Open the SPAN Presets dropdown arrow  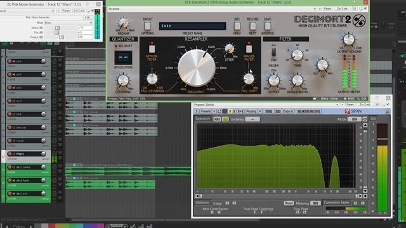(x=214, y=111)
